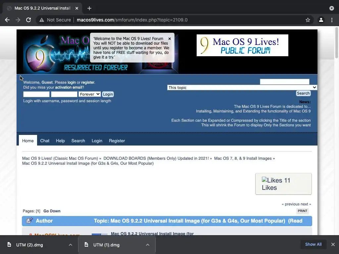Screen dimensions: 339x254
Task: Click the address bar URL
Action: coord(132,20)
